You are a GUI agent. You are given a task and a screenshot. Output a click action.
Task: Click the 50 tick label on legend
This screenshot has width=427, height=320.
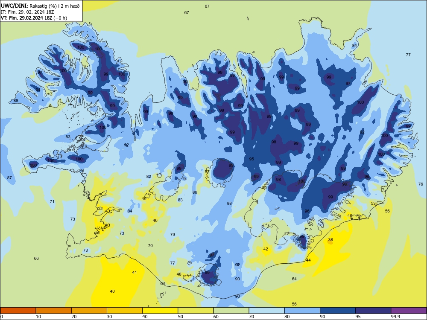point(181,317)
